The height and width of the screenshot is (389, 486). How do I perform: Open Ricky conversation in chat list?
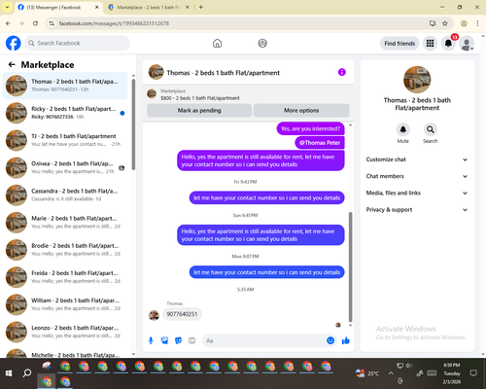click(x=65, y=113)
